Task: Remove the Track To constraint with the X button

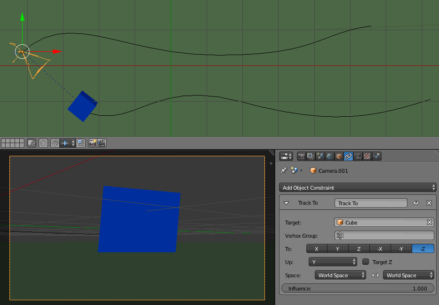Action: coord(429,203)
